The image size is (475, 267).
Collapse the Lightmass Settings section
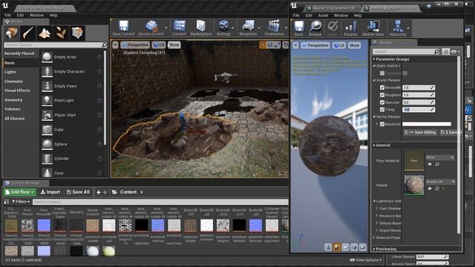click(374, 201)
